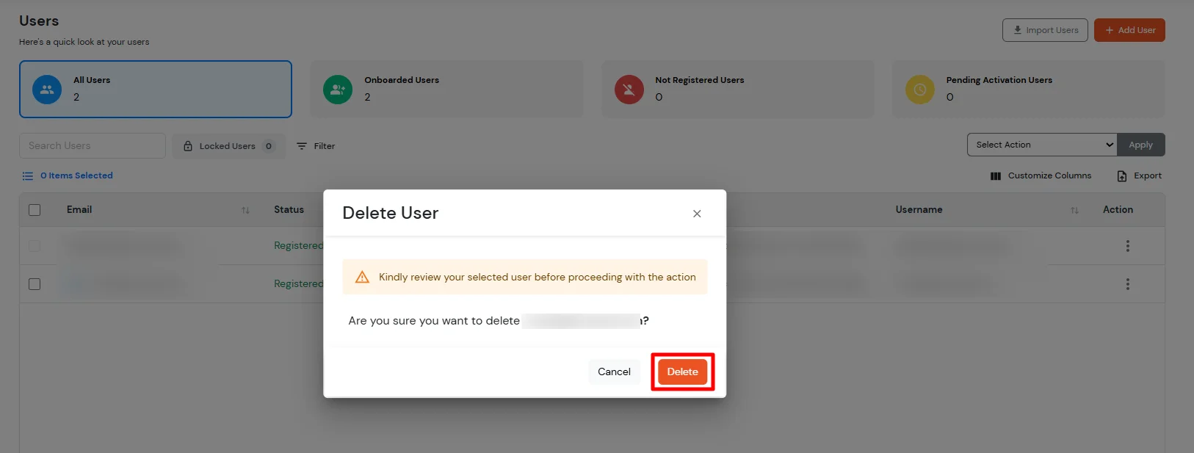Click the Export button
Image resolution: width=1194 pixels, height=453 pixels.
[1140, 175]
